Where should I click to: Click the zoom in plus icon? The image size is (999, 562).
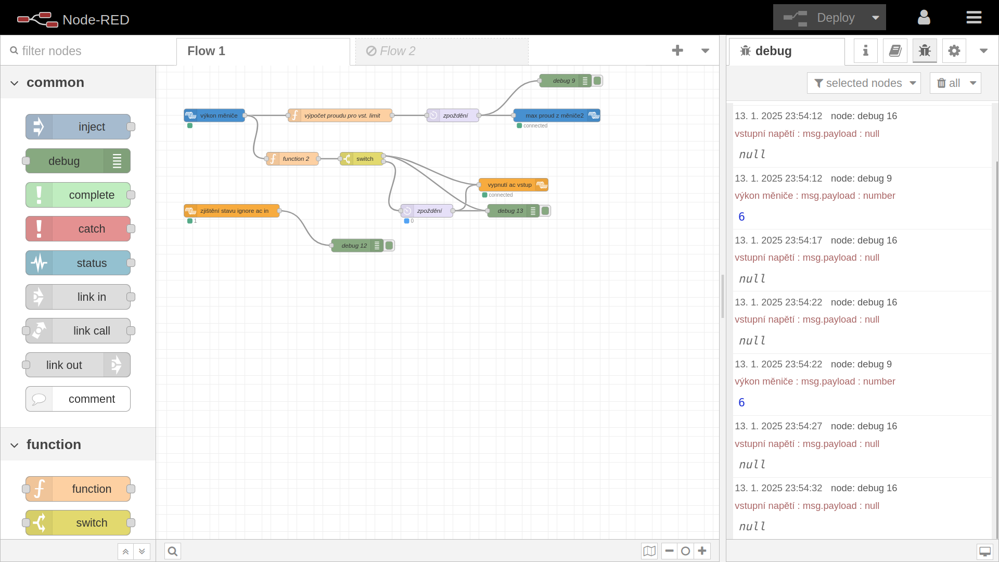click(x=702, y=551)
